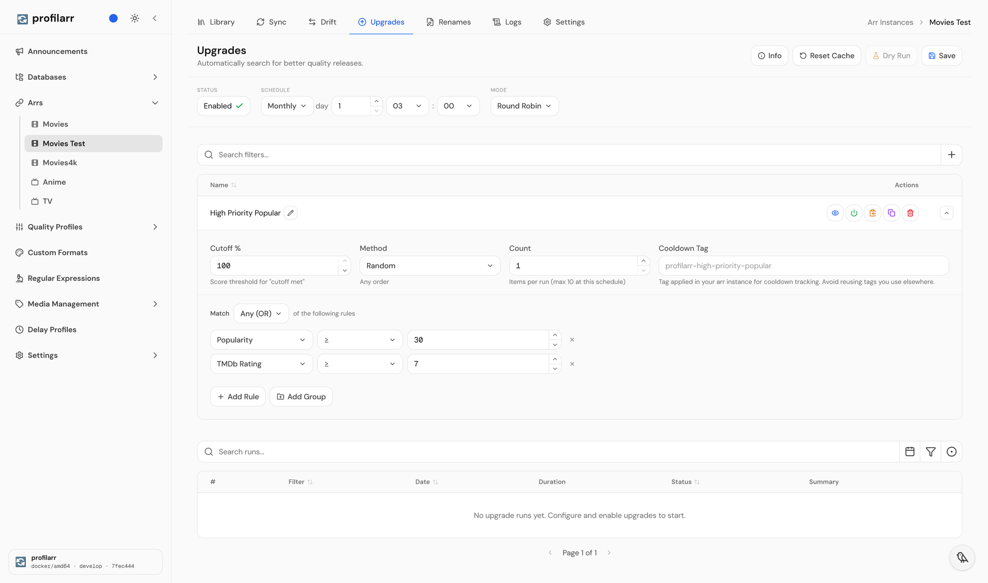Click the Reset Cache button
Screen dimensions: 988x583
pyautogui.click(x=826, y=56)
